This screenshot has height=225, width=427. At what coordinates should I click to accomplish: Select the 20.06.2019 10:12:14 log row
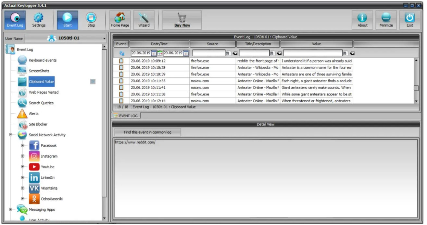[x=233, y=101]
